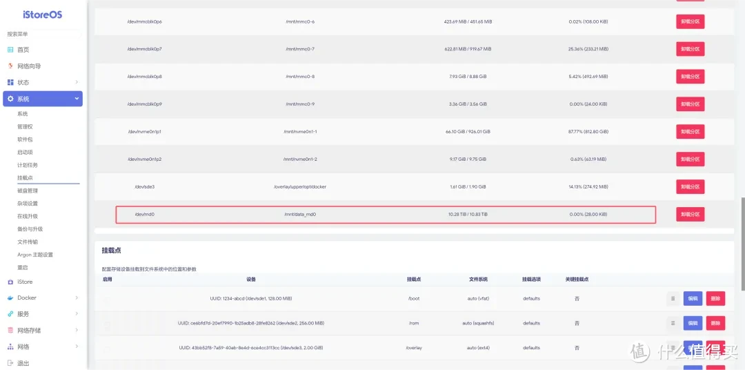Click the 挂载点 section heading
The image size is (745, 370).
coord(112,250)
